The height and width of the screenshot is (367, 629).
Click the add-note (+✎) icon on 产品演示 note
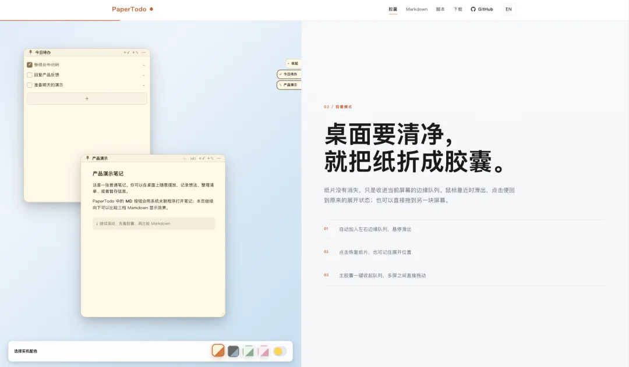coord(210,158)
